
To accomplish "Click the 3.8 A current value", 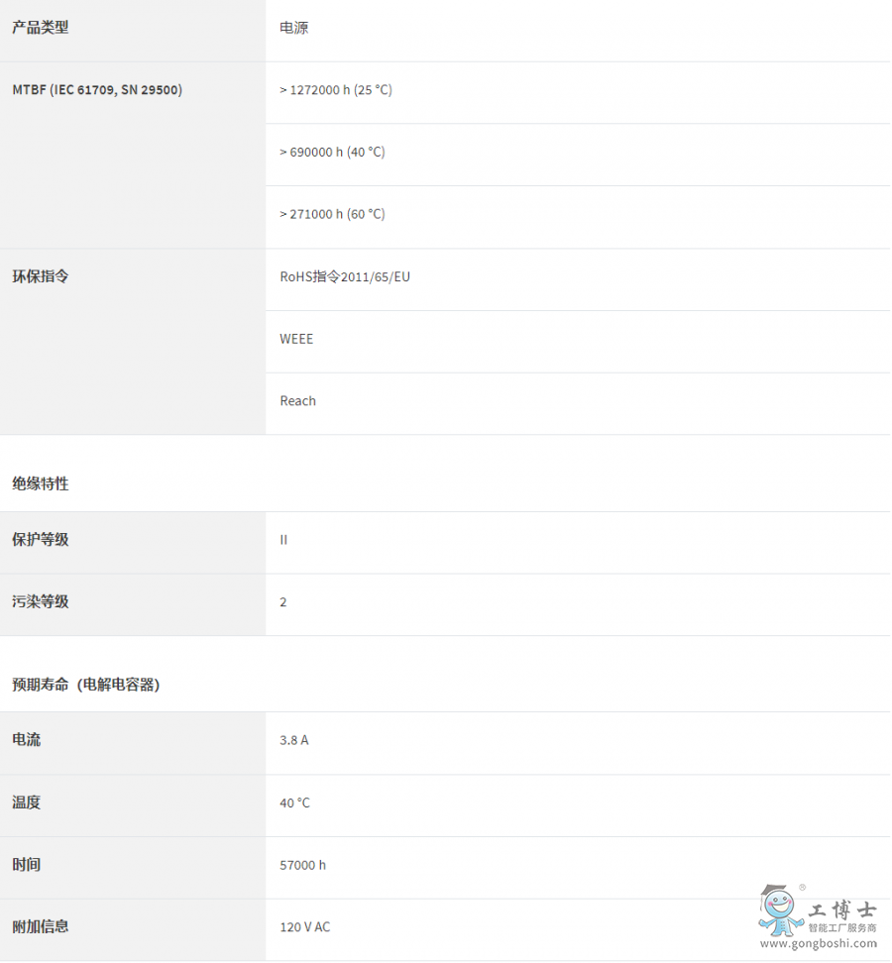I will click(294, 740).
